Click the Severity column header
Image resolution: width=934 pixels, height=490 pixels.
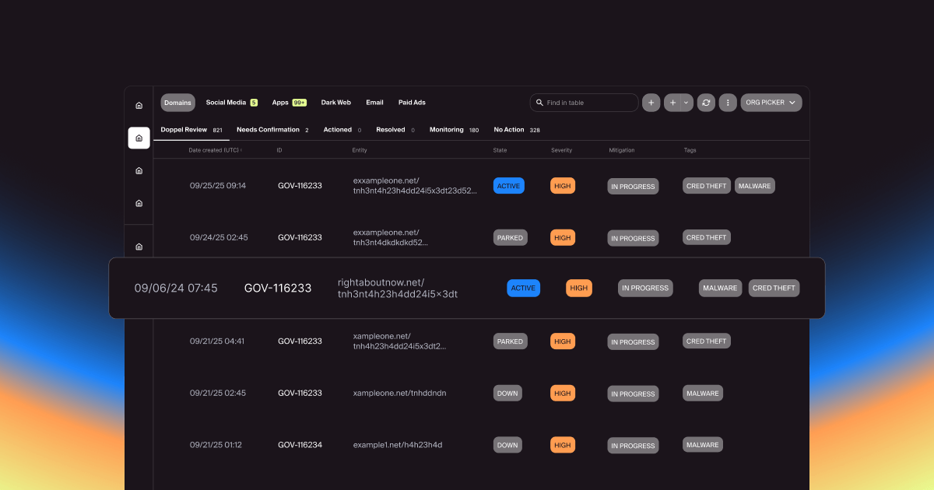point(561,150)
